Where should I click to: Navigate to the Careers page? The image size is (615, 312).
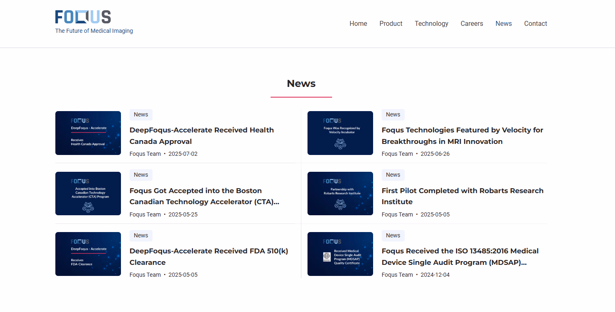471,24
